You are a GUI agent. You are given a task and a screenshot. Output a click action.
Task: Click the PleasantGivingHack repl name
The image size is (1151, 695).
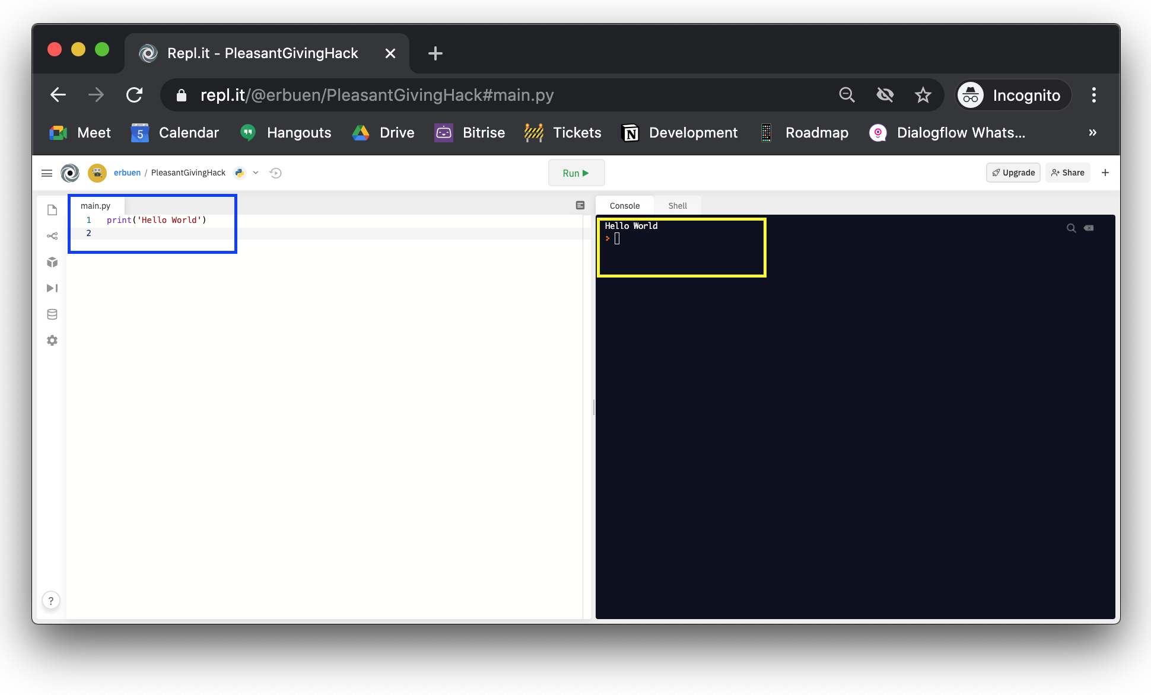tap(188, 173)
